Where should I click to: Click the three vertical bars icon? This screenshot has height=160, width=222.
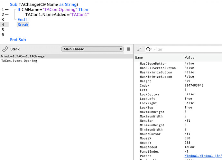(128, 49)
